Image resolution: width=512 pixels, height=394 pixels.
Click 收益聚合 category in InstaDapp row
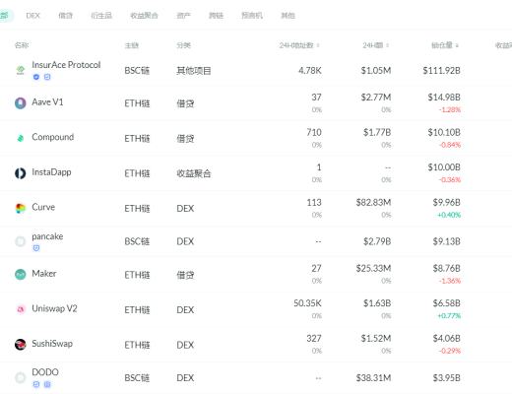pyautogui.click(x=194, y=173)
